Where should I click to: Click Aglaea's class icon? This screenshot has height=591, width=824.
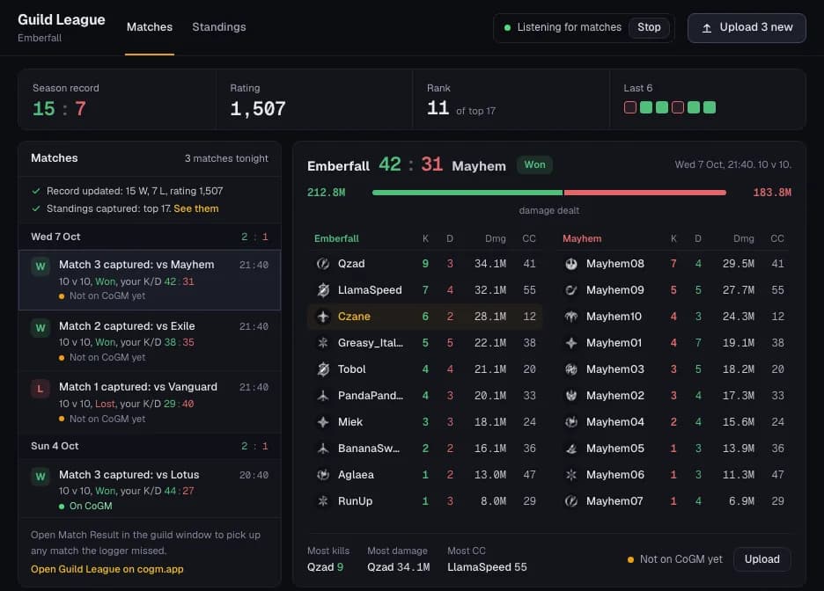pos(323,475)
